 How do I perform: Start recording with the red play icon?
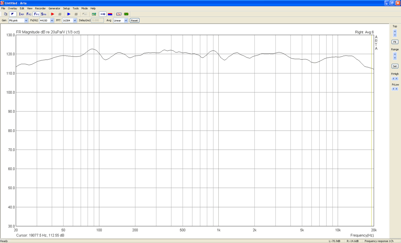click(x=53, y=14)
